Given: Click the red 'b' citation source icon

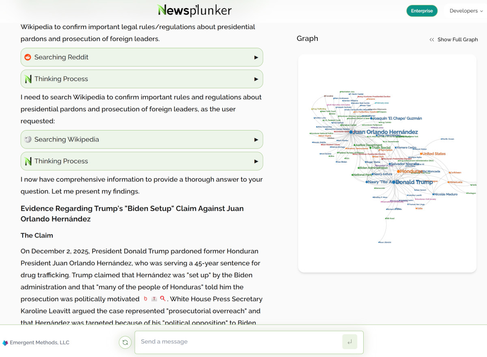Looking at the screenshot, I should [x=145, y=299].
